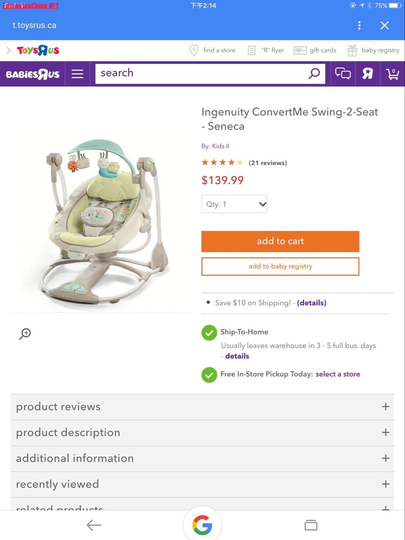
Task: Expand the product reviews section
Action: click(202, 407)
